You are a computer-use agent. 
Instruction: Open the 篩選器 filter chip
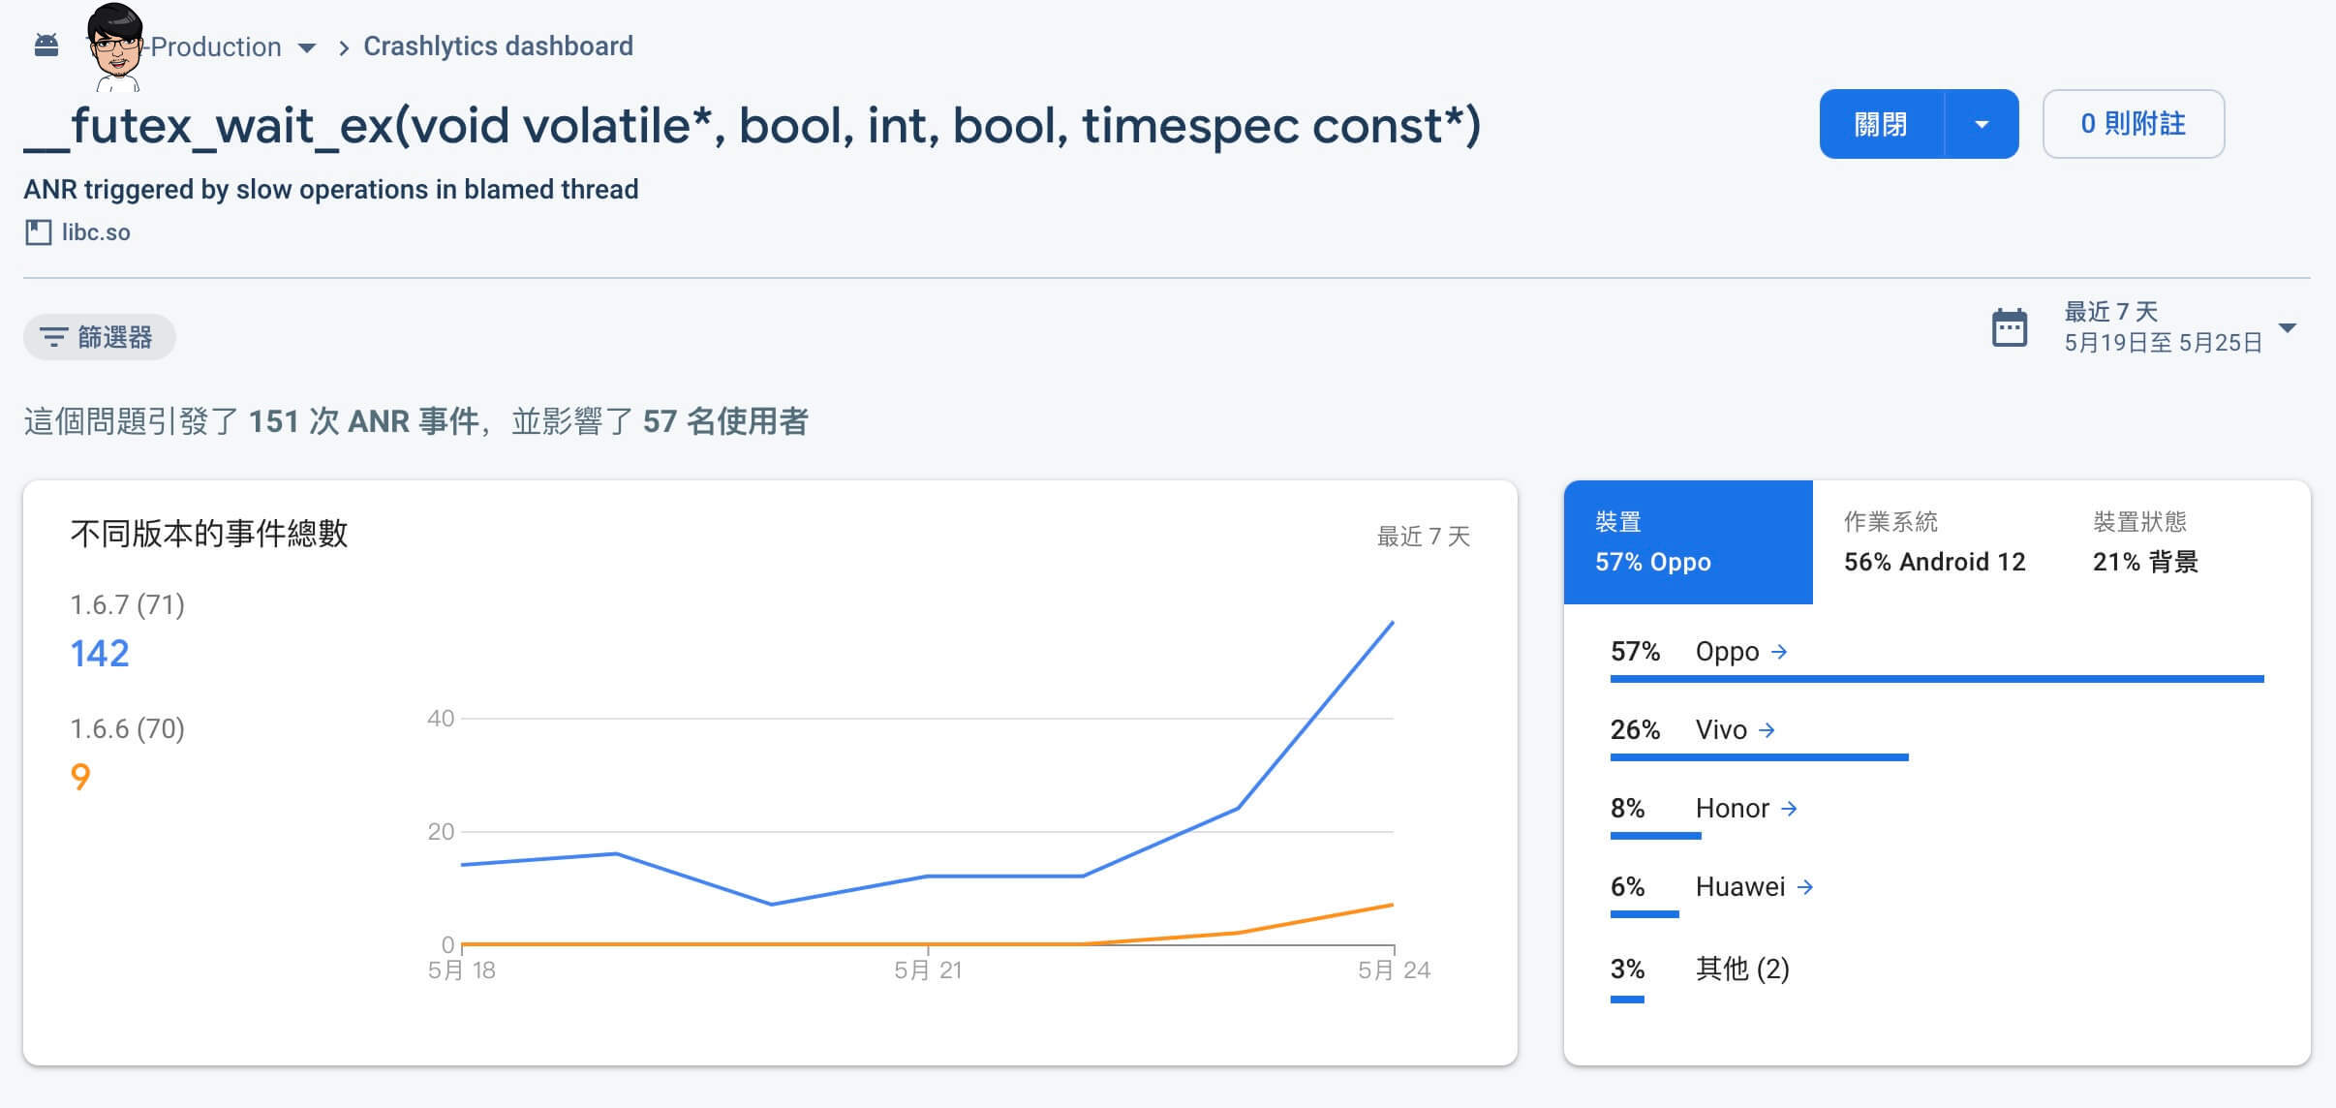tap(99, 337)
